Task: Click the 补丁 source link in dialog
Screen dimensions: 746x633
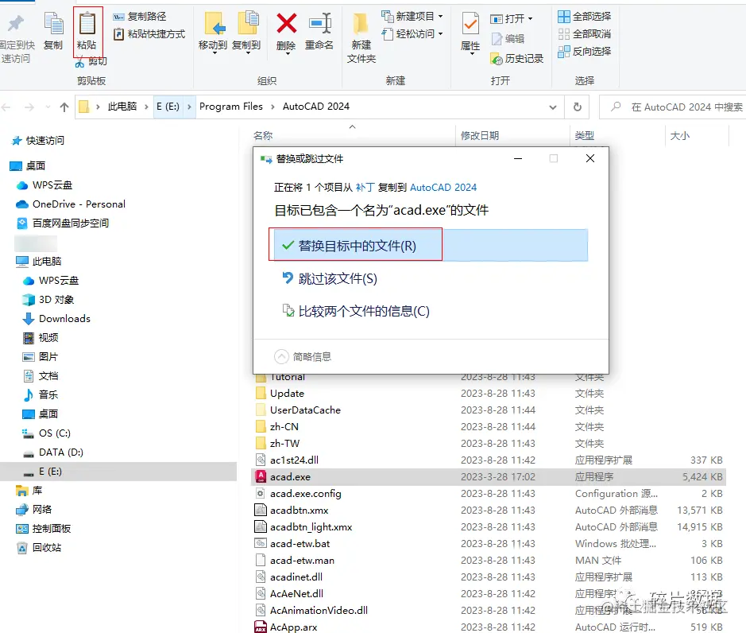Action: (x=365, y=187)
